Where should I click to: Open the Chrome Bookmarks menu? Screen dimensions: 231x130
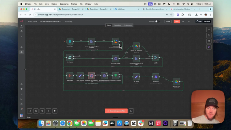click(64, 4)
